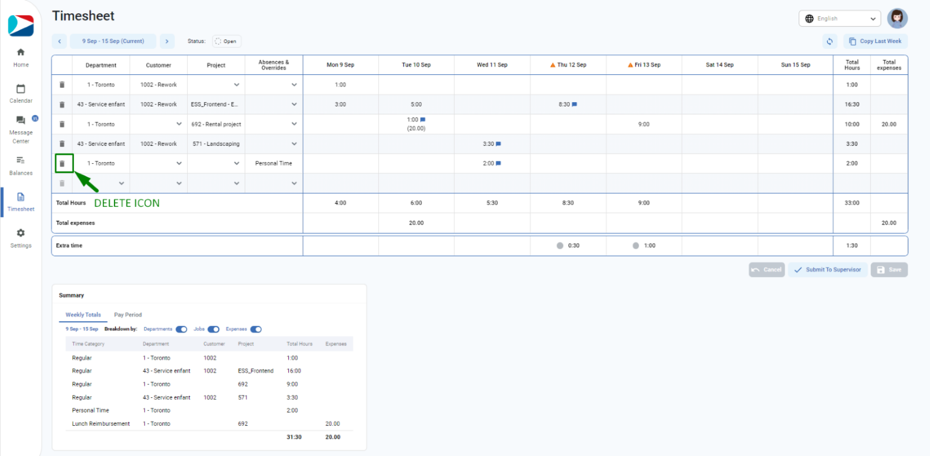Click the extra time dot for Friday 1:00
The image size is (930, 456).
636,246
